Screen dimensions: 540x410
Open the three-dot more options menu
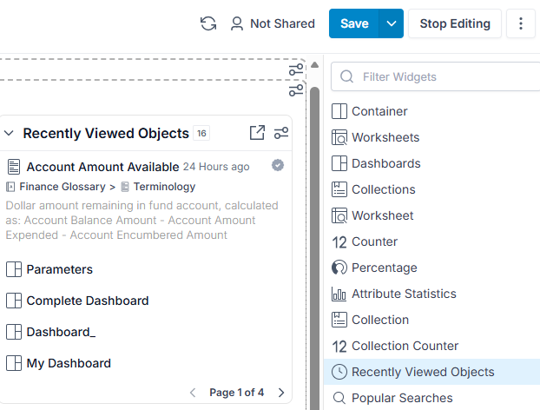click(x=521, y=23)
